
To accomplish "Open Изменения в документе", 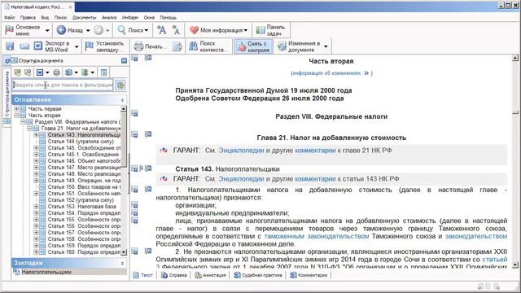I will (x=299, y=46).
